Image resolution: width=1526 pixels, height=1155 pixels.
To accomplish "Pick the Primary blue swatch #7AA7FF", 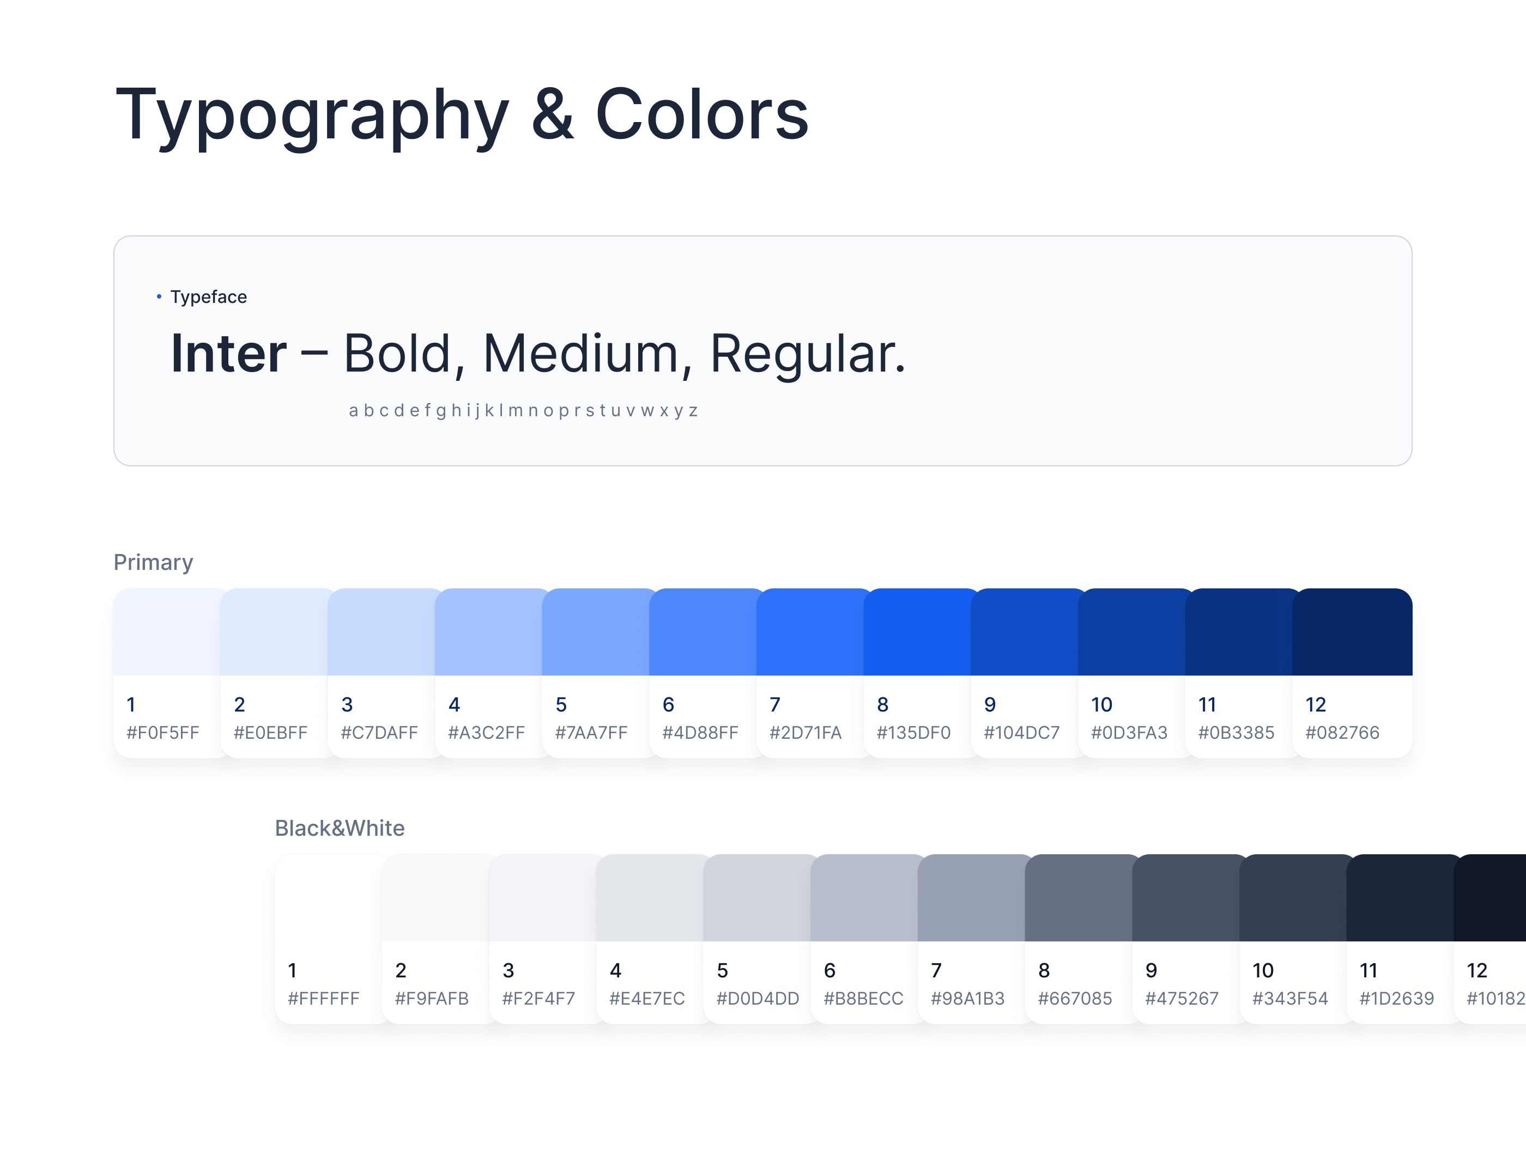I will [596, 631].
